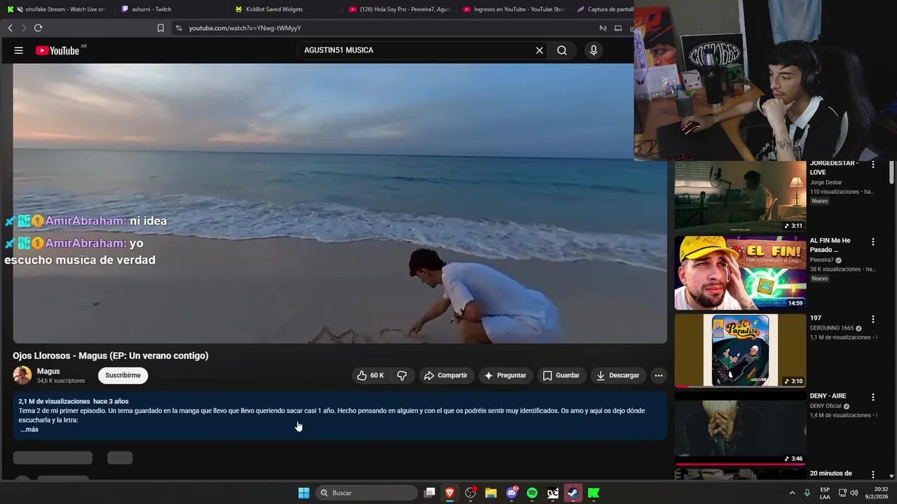The width and height of the screenshot is (897, 504).
Task: Open the Peereira7 channel name in sidebar
Action: (x=822, y=260)
